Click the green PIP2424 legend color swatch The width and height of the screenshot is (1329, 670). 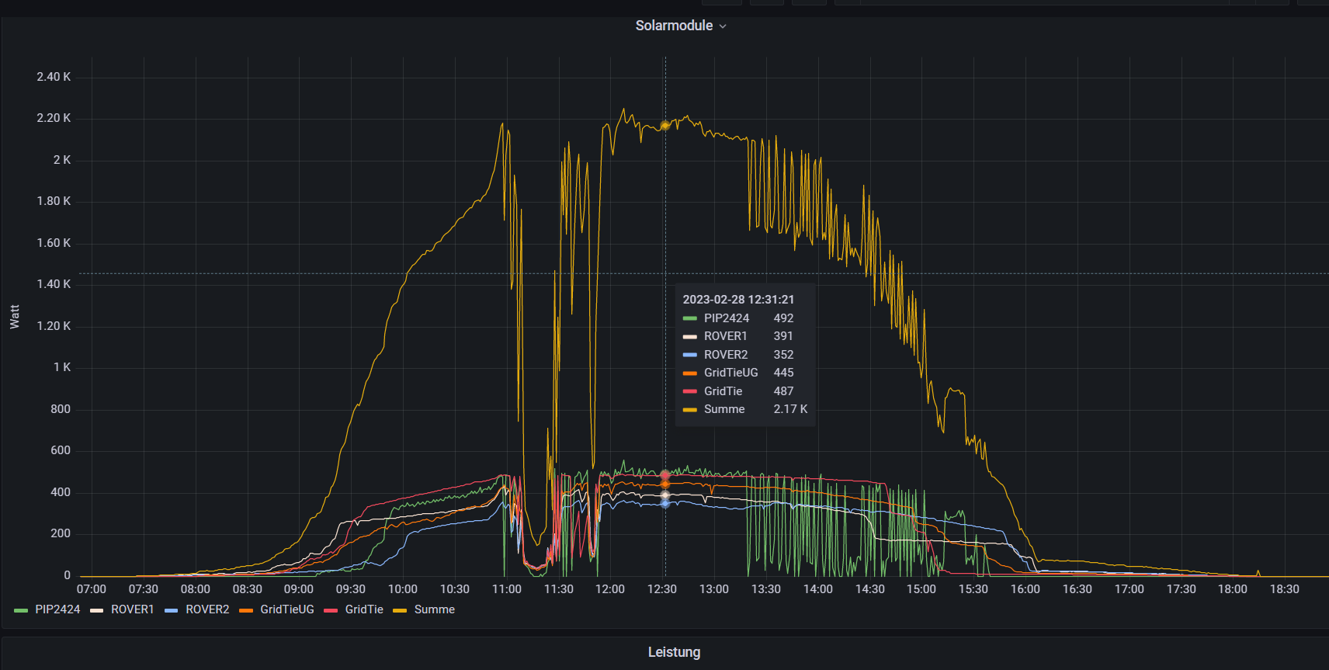pyautogui.click(x=21, y=610)
